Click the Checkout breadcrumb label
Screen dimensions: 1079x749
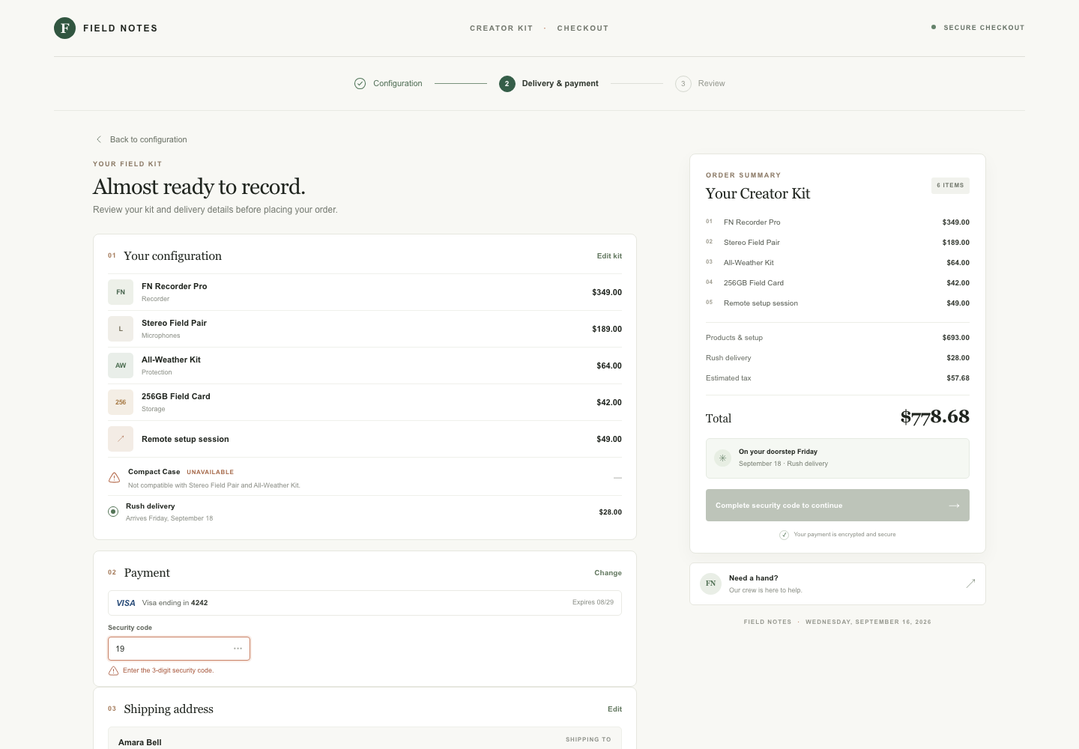tap(583, 28)
